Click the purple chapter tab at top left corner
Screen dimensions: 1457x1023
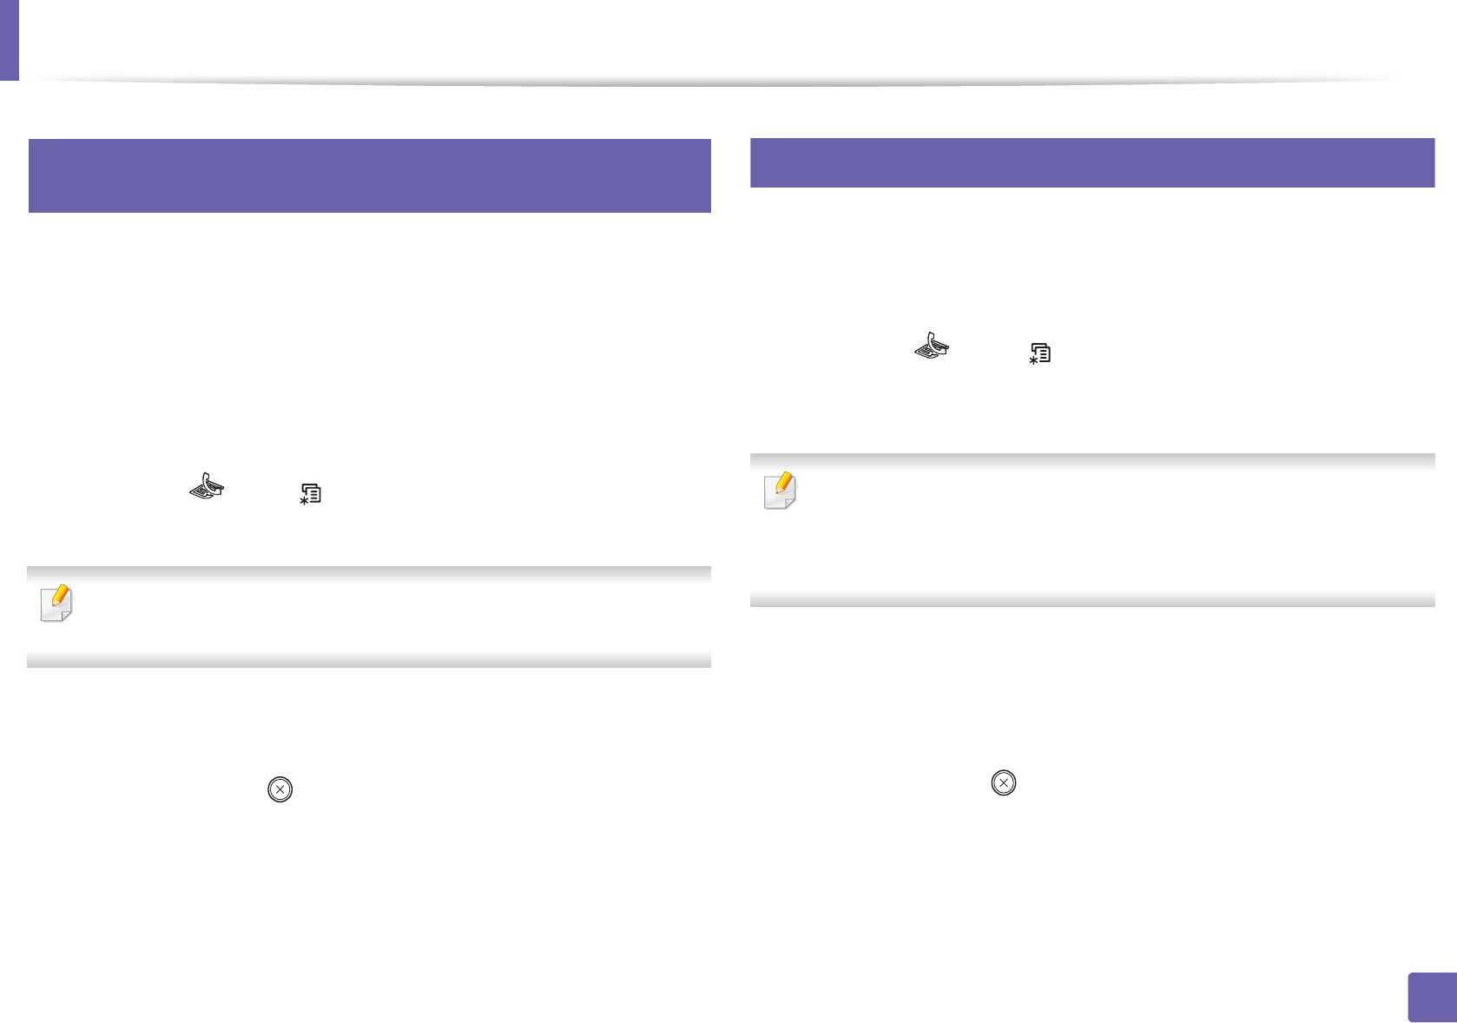click(9, 39)
